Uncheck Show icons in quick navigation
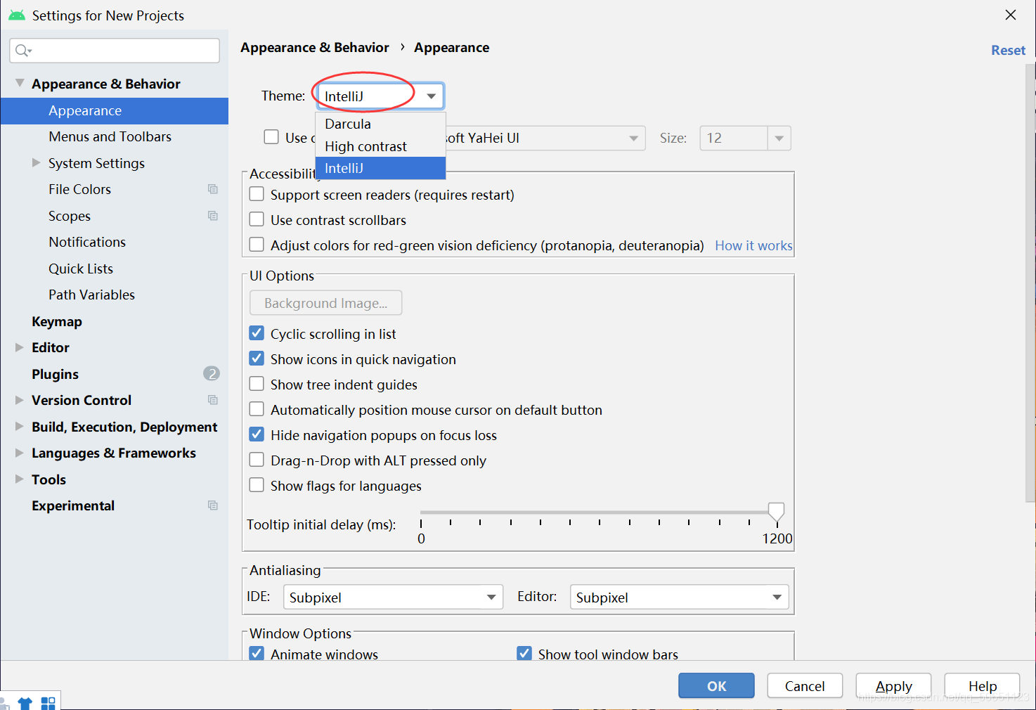The height and width of the screenshot is (710, 1036). point(257,359)
